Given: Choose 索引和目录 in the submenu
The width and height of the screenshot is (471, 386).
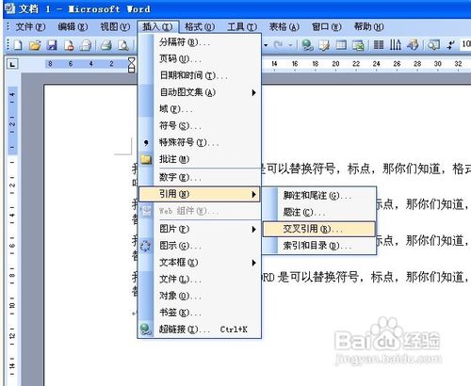Looking at the screenshot, I should point(319,246).
